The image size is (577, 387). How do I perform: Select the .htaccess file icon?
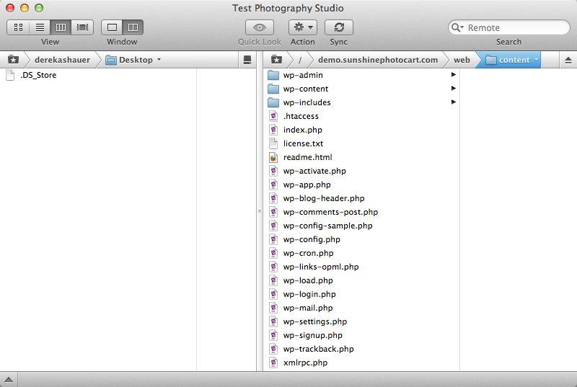coord(273,116)
